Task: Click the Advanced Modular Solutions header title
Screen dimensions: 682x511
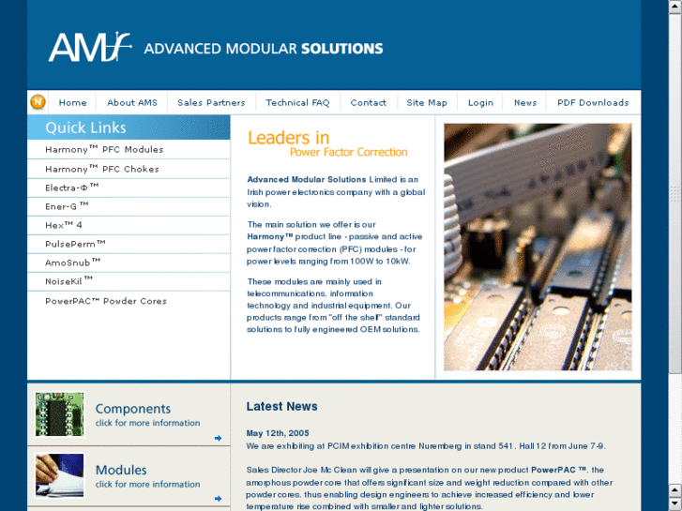Action: click(264, 48)
